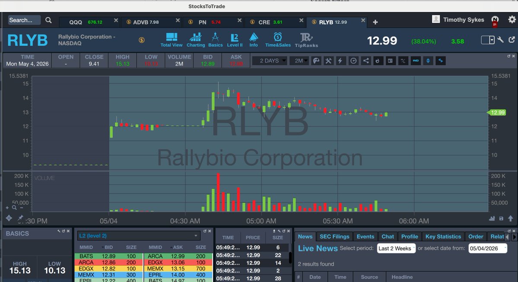Sort Level 2 by BID column
The width and height of the screenshot is (518, 282).
(x=108, y=247)
